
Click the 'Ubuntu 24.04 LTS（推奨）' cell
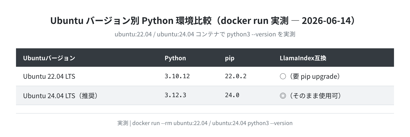coord(87,95)
